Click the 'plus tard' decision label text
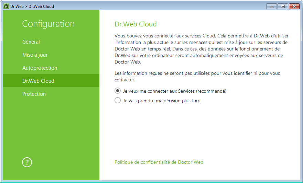This screenshot has width=303, height=183. (x=162, y=101)
